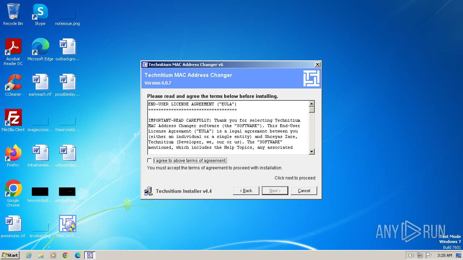The width and height of the screenshot is (463, 260).
Task: Open the Recycle Bin icon
Action: (x=13, y=14)
